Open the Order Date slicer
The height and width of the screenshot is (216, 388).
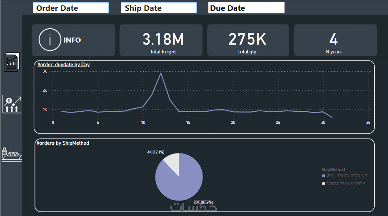[71, 8]
